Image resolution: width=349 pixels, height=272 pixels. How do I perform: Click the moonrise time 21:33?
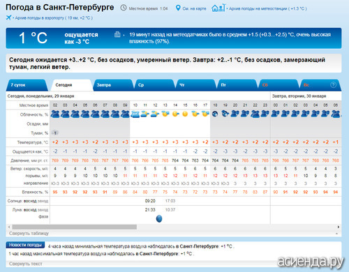point(150,210)
